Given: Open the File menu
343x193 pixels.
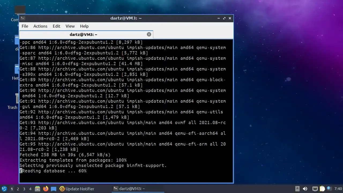Looking at the screenshot, I should point(25,26).
